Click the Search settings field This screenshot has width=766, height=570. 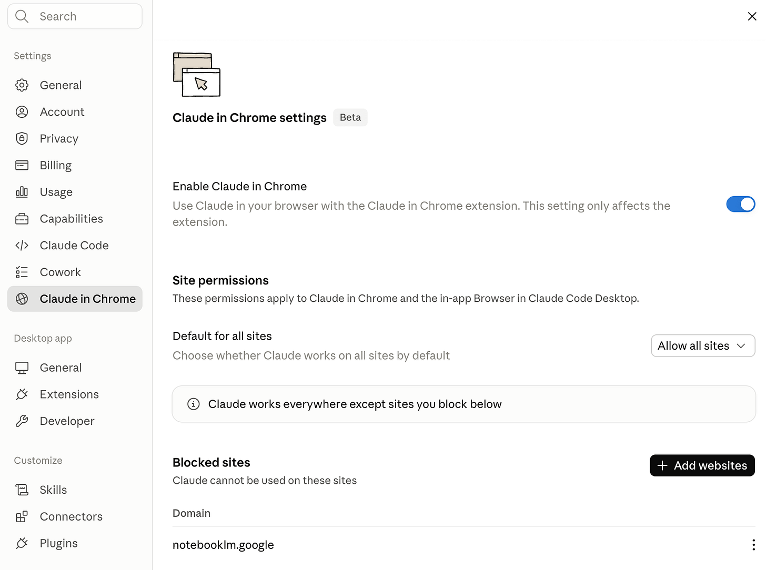tap(75, 16)
